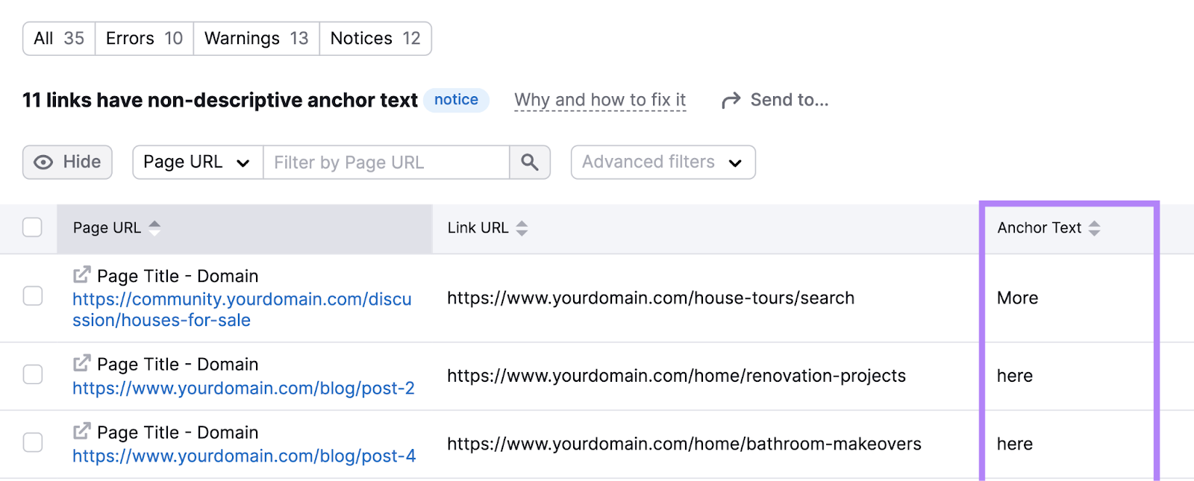Open the Page URL filter dropdown
The width and height of the screenshot is (1194, 481).
pyautogui.click(x=196, y=162)
